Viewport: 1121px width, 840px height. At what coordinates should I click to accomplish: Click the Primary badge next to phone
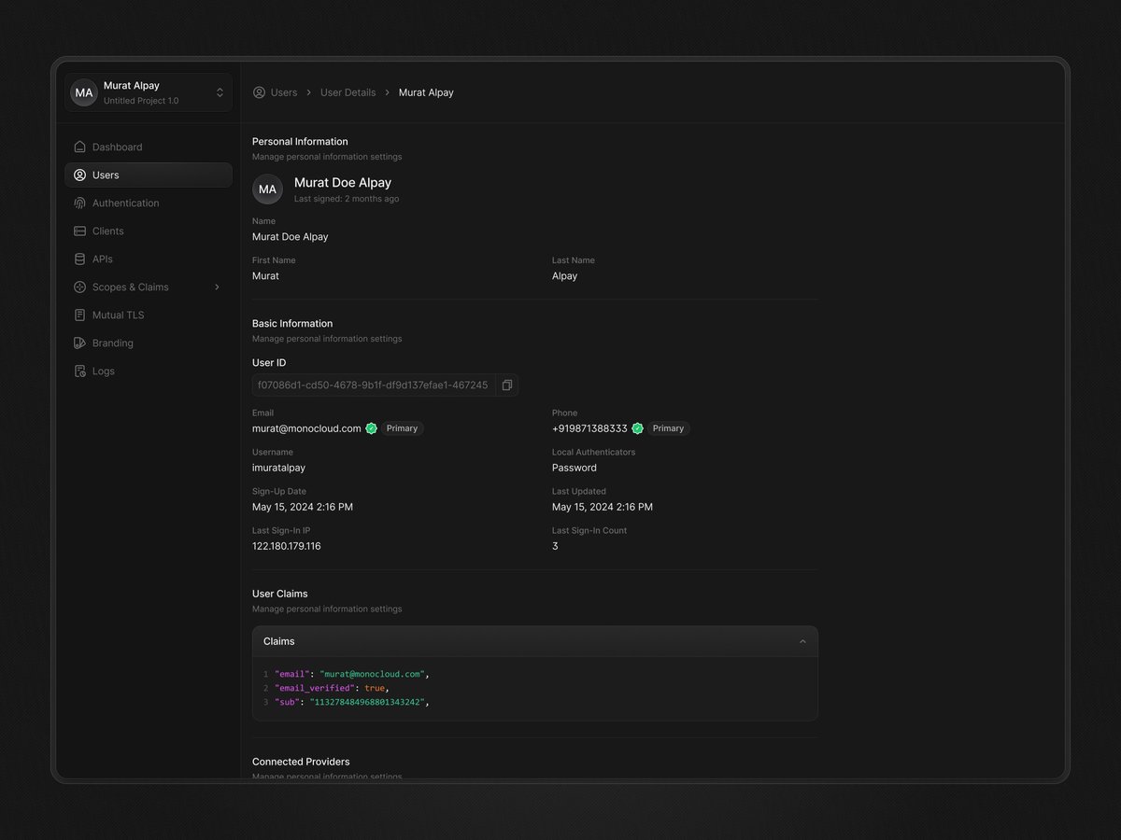[668, 428]
